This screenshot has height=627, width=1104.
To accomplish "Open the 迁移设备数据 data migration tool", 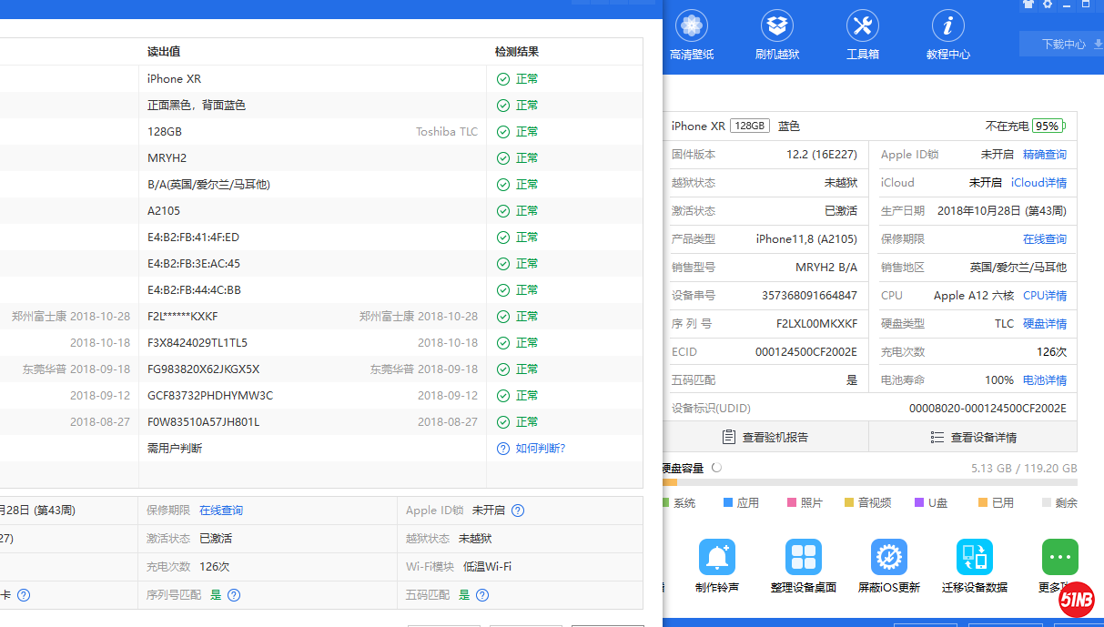I will [x=974, y=566].
